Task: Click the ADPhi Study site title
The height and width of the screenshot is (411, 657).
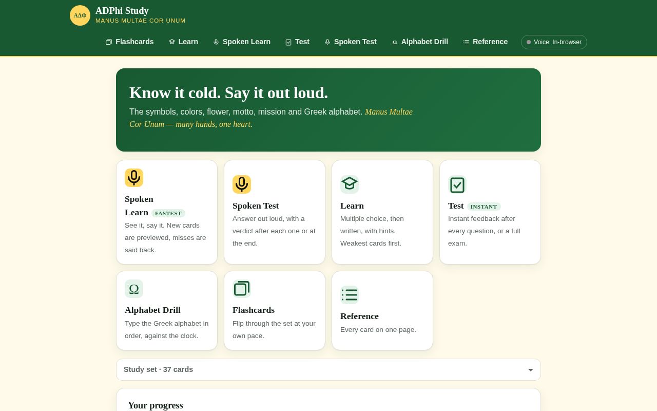Action: (122, 11)
